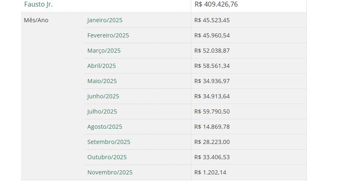Click the total amount R$ 409.426,76
The height and width of the screenshot is (181, 351).
pos(216,5)
